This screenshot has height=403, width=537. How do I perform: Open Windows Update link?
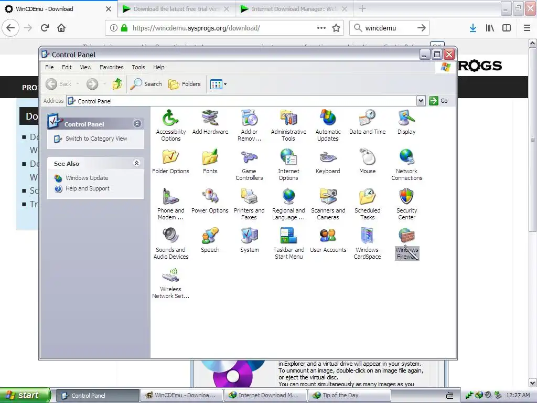pyautogui.click(x=87, y=178)
